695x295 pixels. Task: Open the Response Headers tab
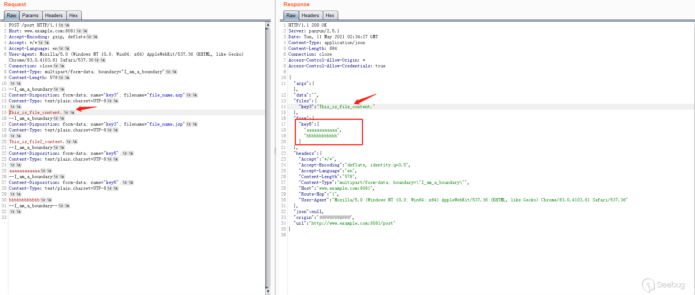pyautogui.click(x=310, y=15)
